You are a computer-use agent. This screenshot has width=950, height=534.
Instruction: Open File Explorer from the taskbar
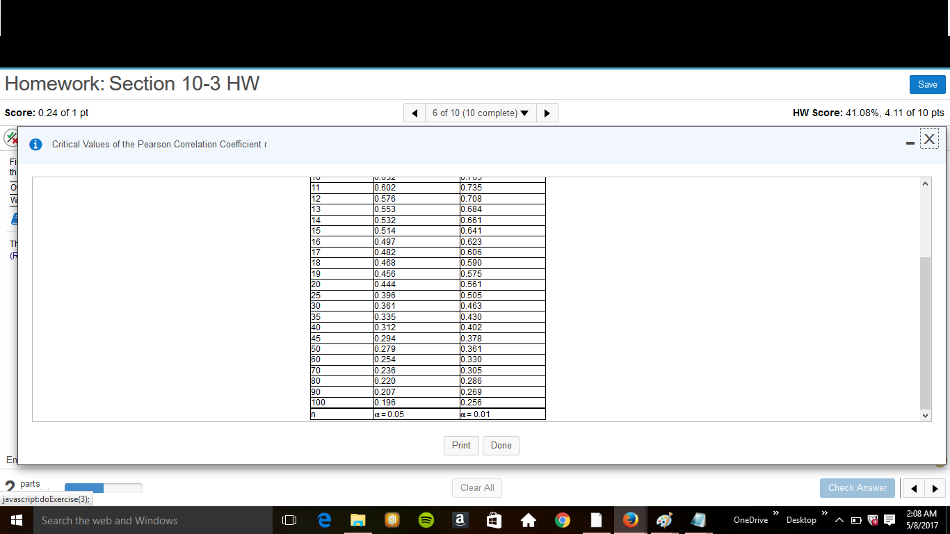click(x=358, y=519)
